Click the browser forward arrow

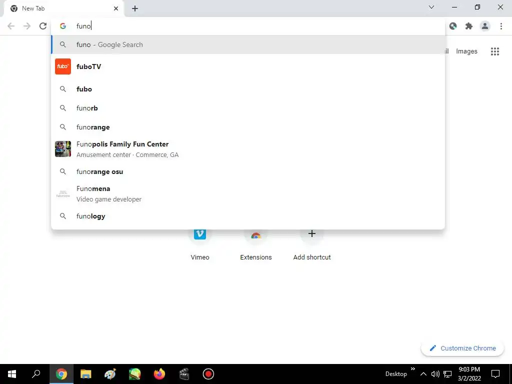pos(27,26)
